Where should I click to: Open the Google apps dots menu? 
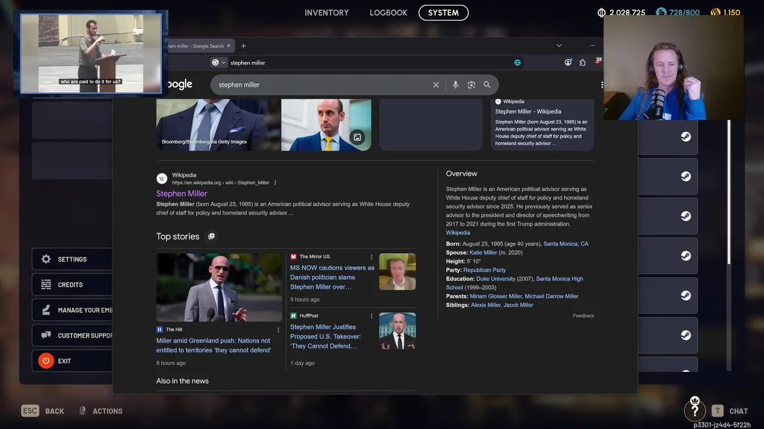click(602, 85)
